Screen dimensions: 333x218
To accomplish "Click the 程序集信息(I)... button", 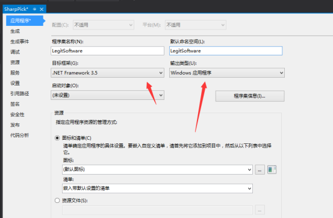I will coord(250,96).
